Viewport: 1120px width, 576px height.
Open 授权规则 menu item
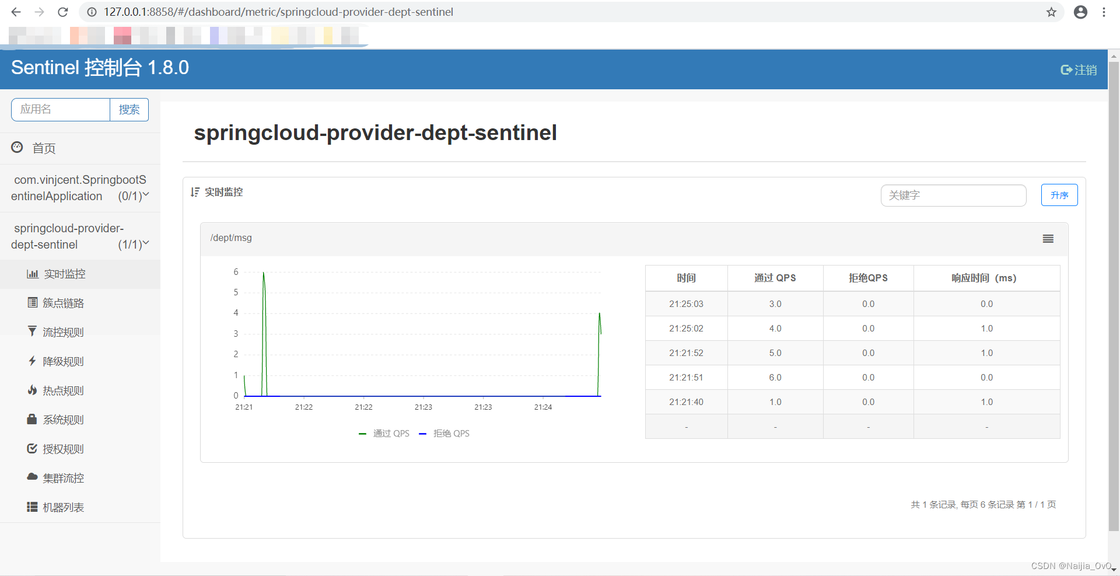tap(80, 449)
